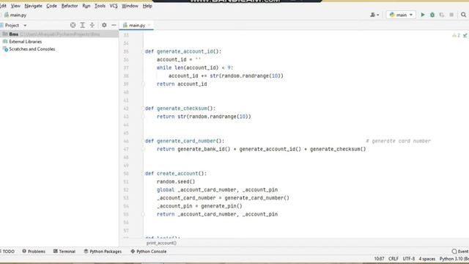Open Project panel settings gear
This screenshot has height=264, width=469.
104,25
